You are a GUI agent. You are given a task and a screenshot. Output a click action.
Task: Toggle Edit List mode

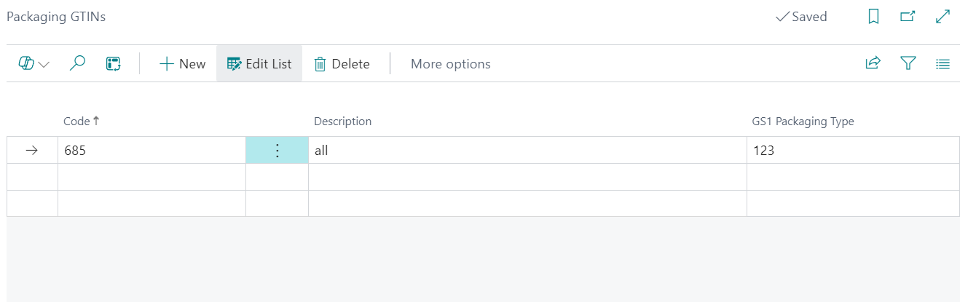pyautogui.click(x=259, y=64)
